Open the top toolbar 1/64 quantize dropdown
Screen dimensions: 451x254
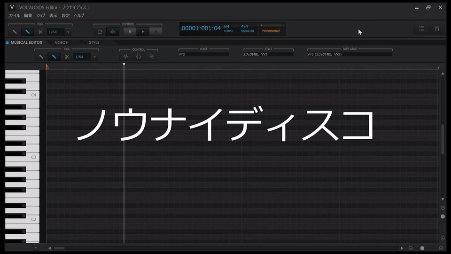(x=68, y=32)
